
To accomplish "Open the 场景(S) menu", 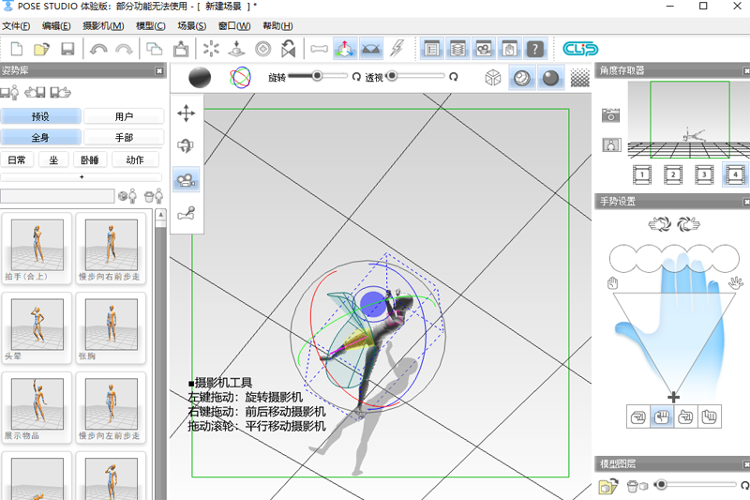I will pyautogui.click(x=192, y=26).
